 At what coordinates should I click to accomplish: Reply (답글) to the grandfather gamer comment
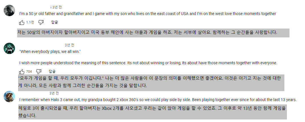pos(55,22)
